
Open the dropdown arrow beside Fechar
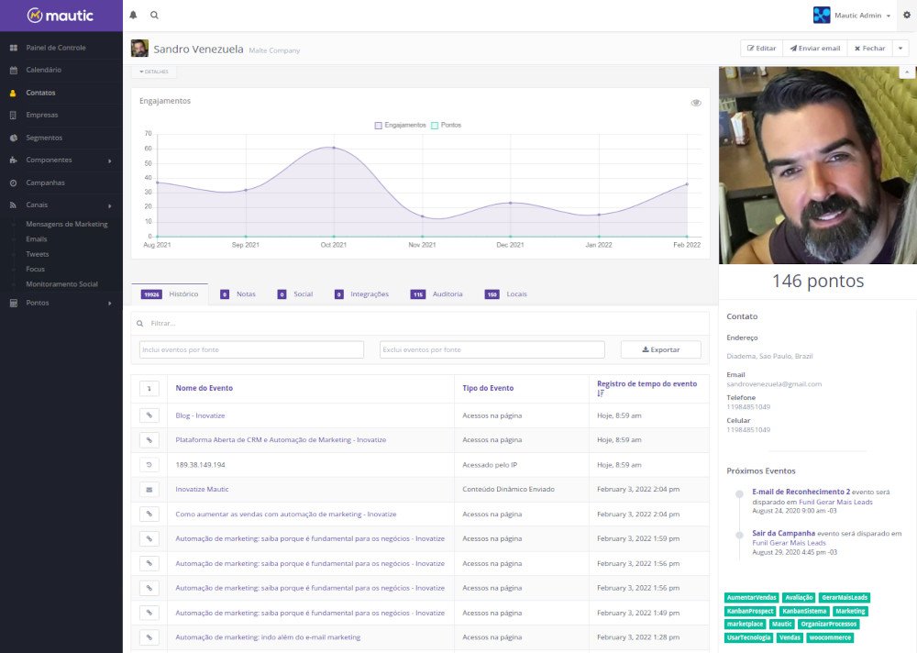(901, 48)
